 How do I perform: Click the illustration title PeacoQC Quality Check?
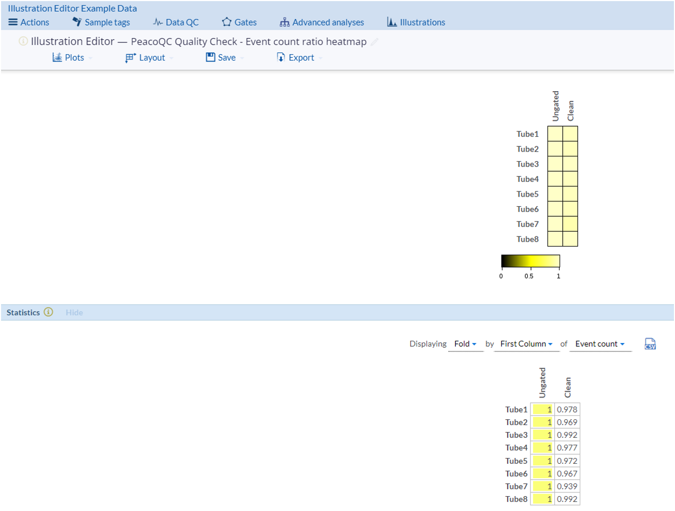tap(249, 41)
